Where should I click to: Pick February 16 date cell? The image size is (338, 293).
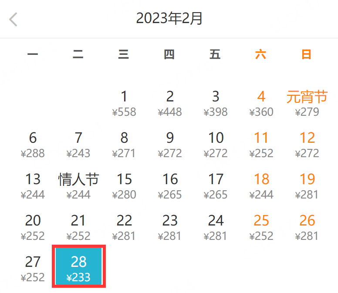170,186
